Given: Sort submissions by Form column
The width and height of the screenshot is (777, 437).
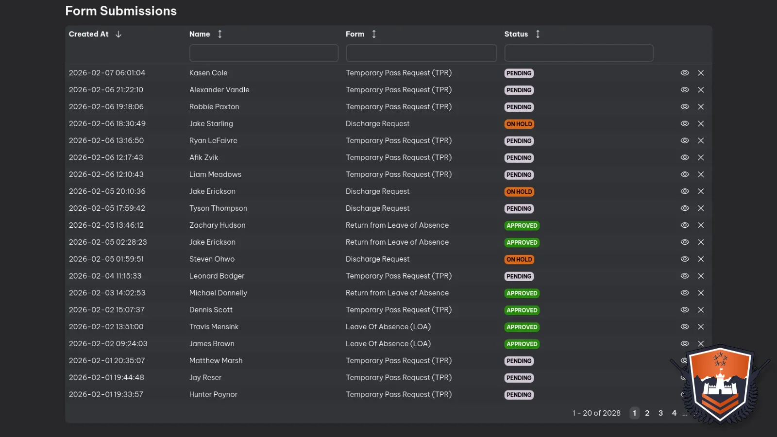Looking at the screenshot, I should pos(374,34).
